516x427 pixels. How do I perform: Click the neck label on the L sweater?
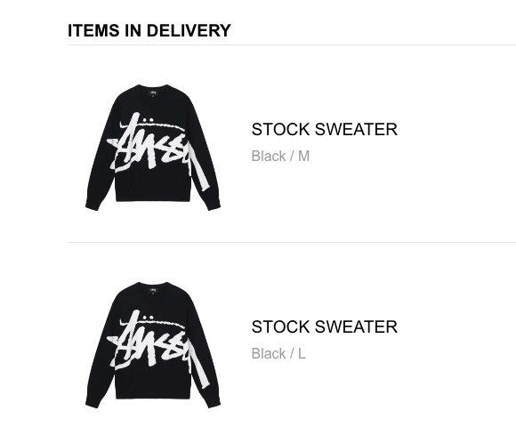pos(153,290)
